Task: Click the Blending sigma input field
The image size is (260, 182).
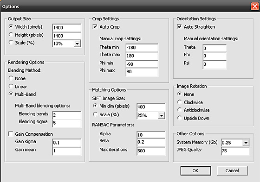Action: click(x=67, y=124)
